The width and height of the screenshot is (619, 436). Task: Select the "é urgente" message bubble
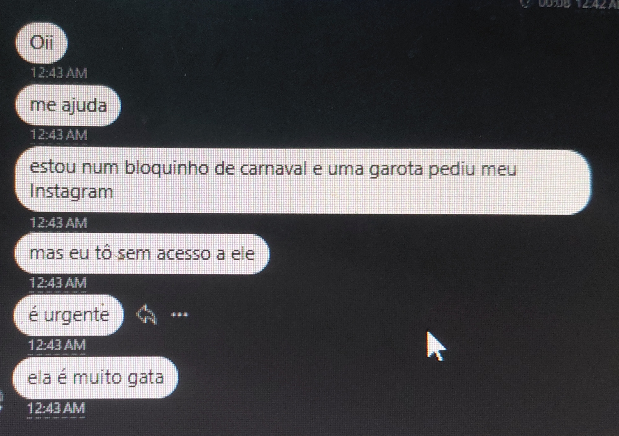(x=68, y=315)
